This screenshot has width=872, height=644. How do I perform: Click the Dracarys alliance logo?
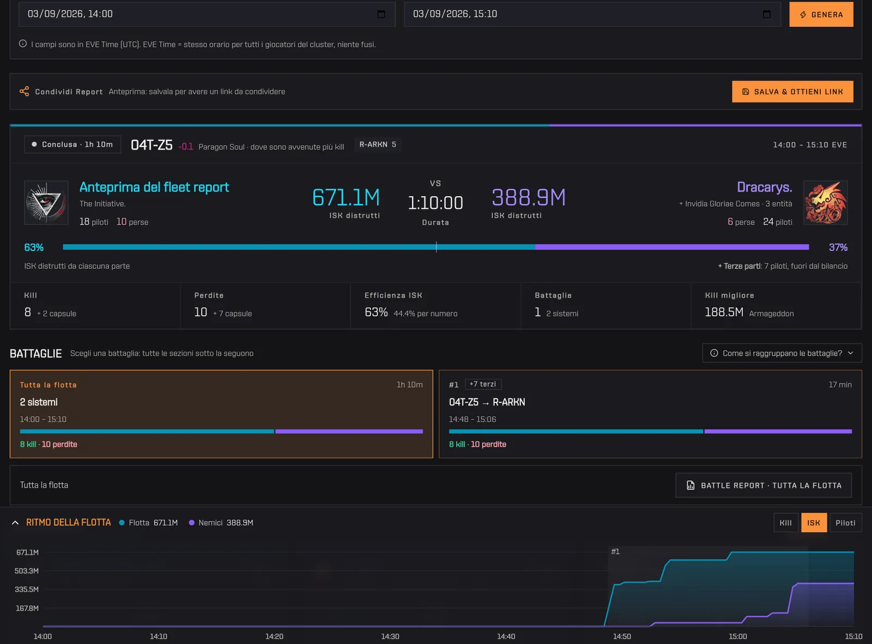(826, 202)
